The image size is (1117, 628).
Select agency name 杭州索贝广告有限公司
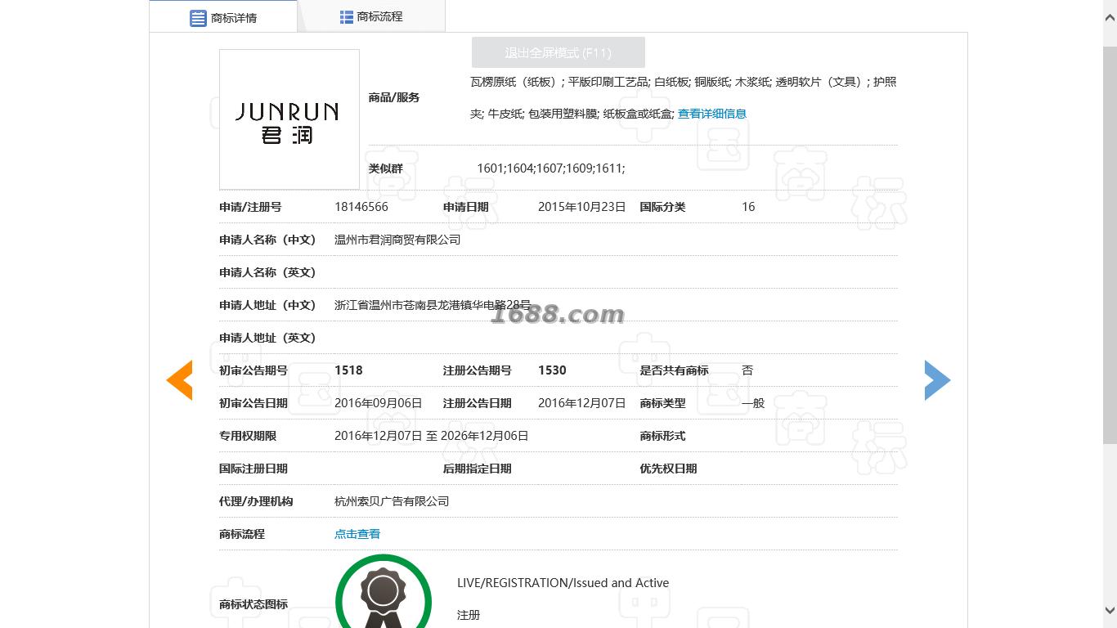click(392, 501)
